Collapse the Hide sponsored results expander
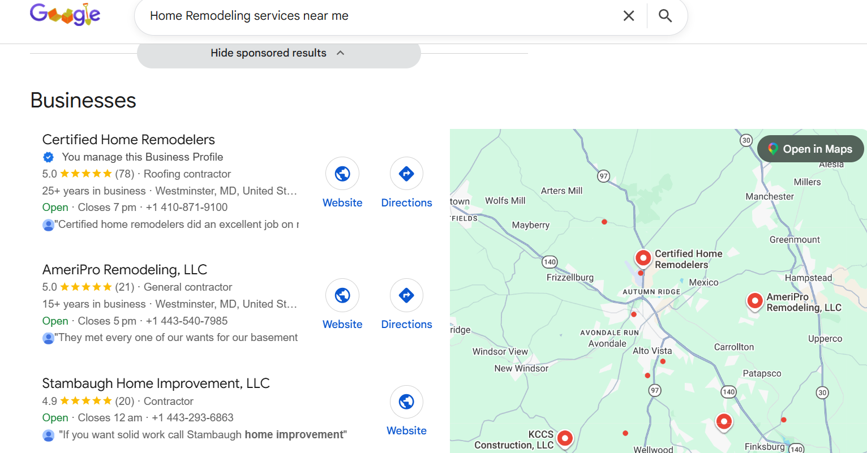The width and height of the screenshot is (867, 453). (278, 53)
